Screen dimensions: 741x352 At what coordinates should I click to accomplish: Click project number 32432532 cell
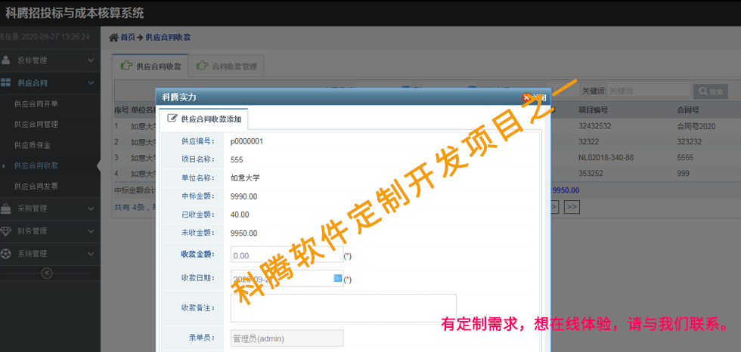pyautogui.click(x=595, y=126)
